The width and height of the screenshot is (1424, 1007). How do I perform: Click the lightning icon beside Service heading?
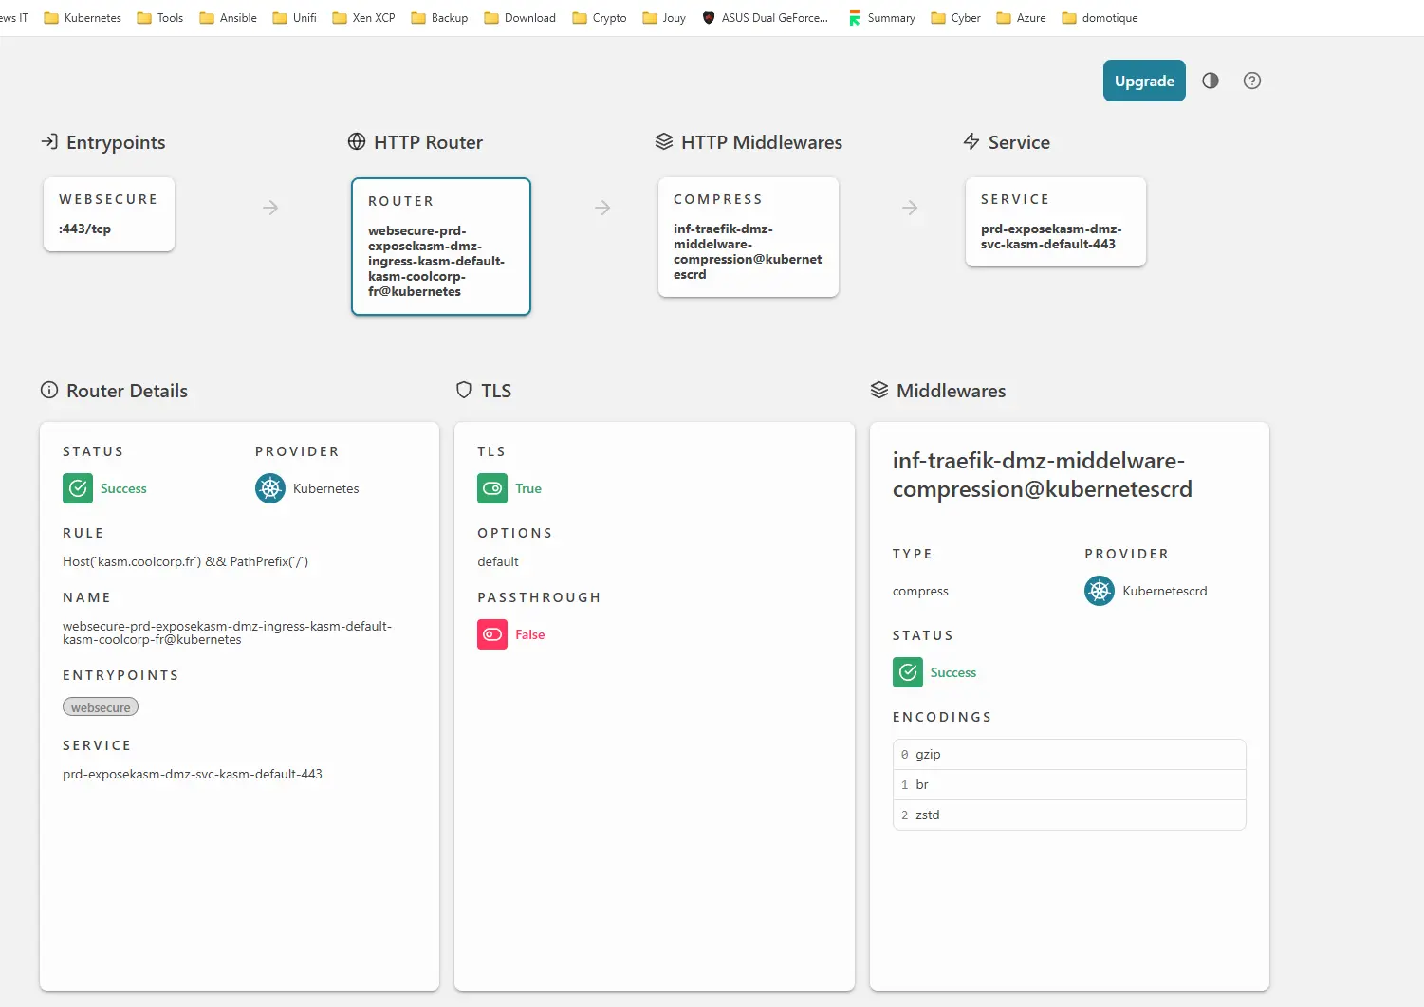pyautogui.click(x=971, y=141)
